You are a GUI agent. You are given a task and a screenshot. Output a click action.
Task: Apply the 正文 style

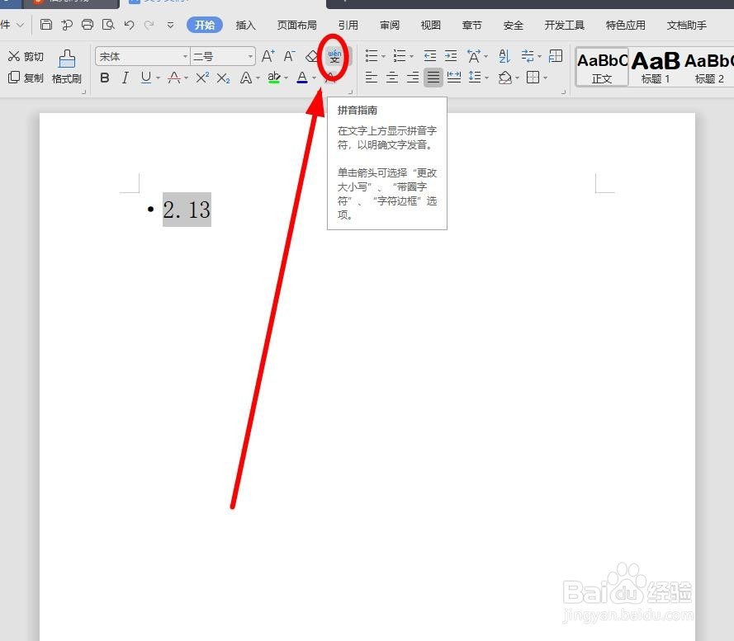click(x=602, y=67)
